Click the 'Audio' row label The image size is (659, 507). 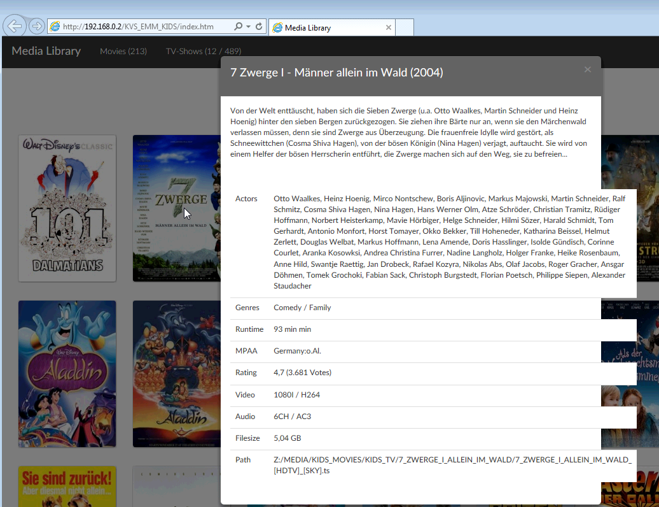pos(245,416)
